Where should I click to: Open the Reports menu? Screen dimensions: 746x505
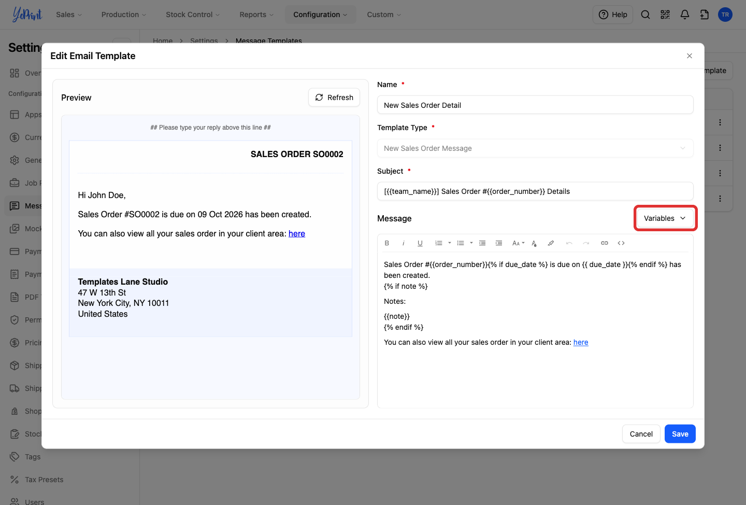tap(256, 15)
